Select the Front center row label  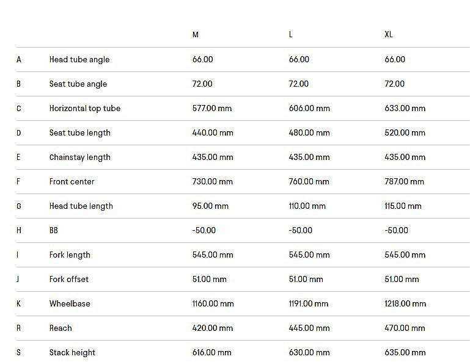(72, 181)
